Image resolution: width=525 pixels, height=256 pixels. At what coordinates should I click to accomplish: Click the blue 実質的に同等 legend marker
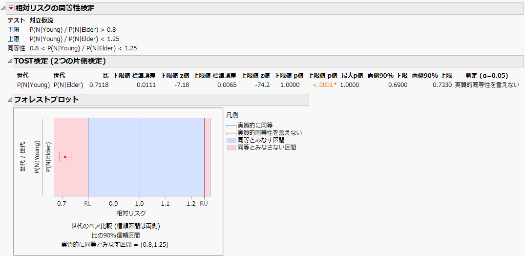click(231, 126)
